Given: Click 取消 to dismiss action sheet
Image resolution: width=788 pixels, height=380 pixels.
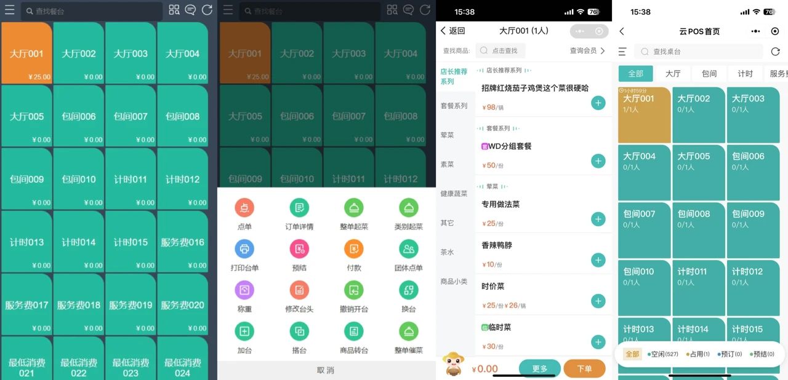Looking at the screenshot, I should pos(326,370).
